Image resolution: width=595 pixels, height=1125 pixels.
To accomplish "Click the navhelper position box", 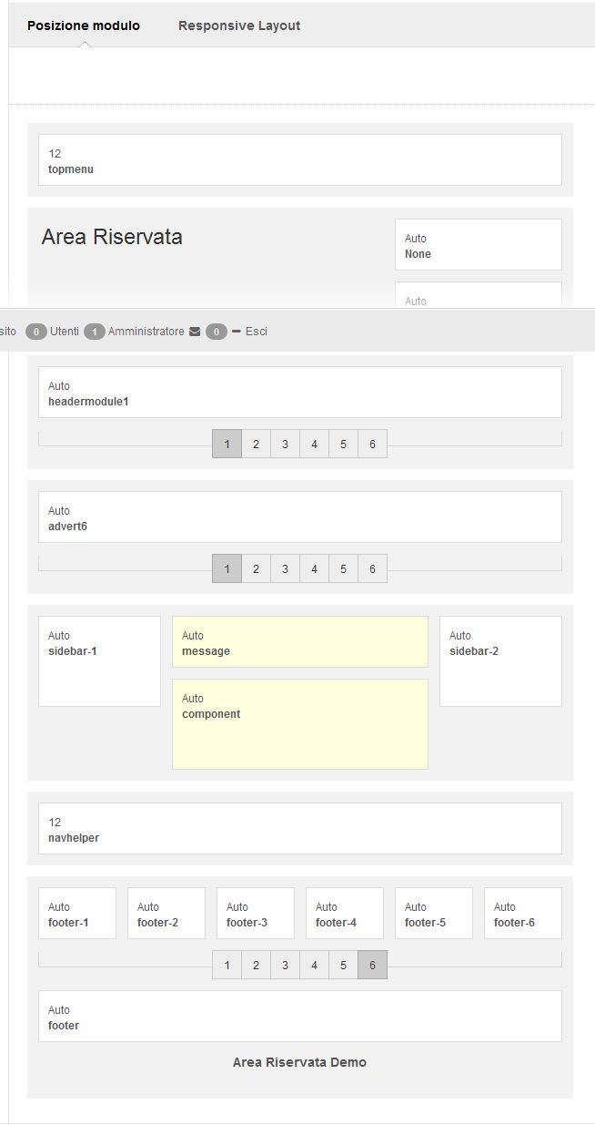I will (x=298, y=829).
